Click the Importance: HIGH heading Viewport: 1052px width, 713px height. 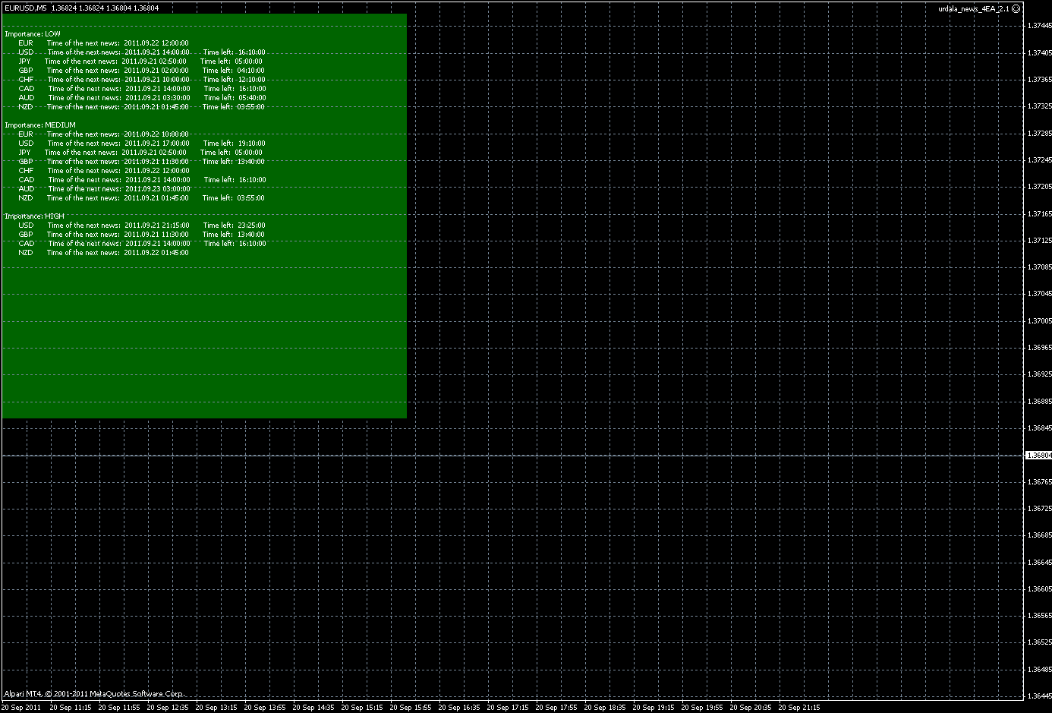coord(34,216)
